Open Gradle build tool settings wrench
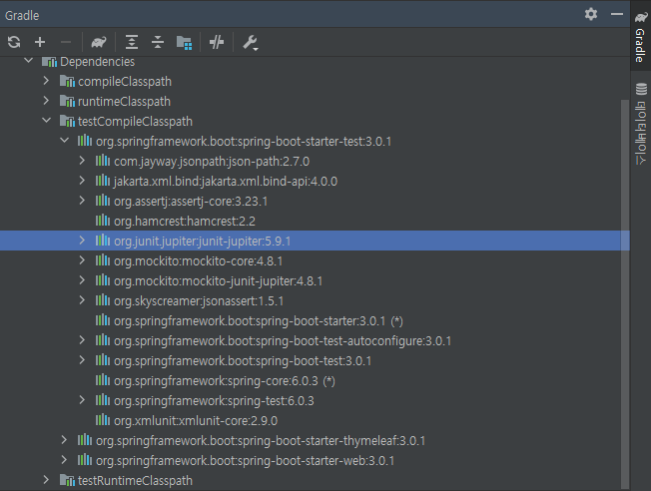The width and height of the screenshot is (651, 491). 251,42
